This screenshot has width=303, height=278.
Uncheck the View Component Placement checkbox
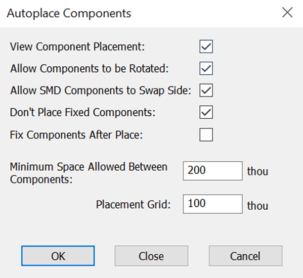[x=206, y=47]
